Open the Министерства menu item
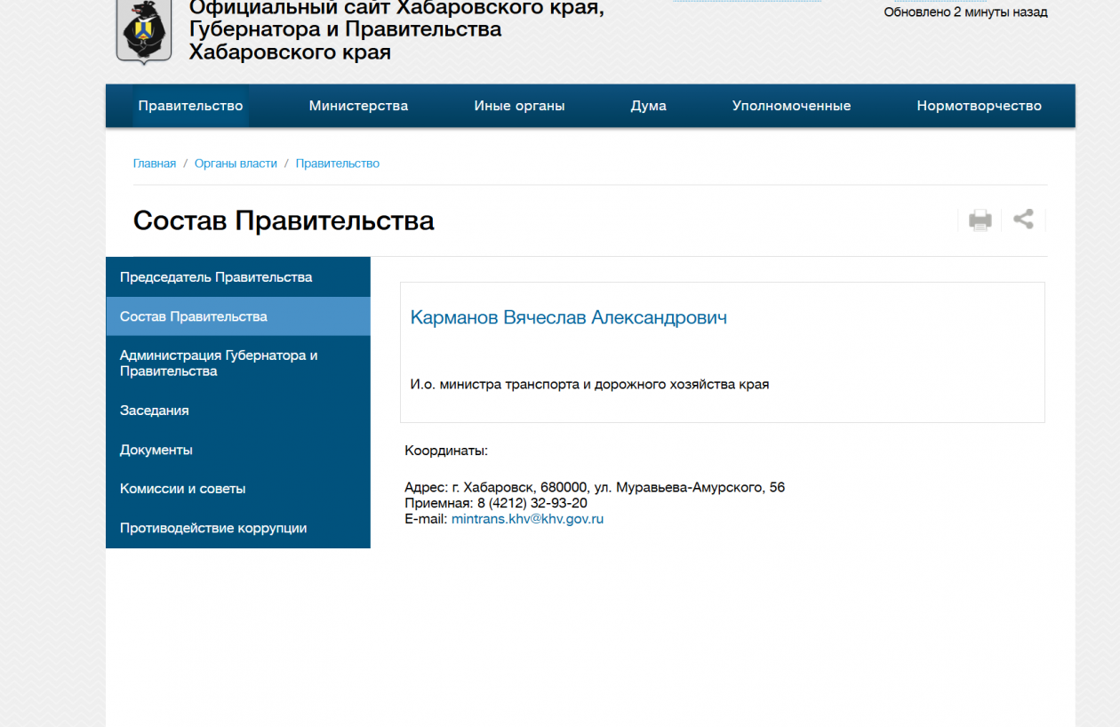The image size is (1120, 727). coord(358,106)
